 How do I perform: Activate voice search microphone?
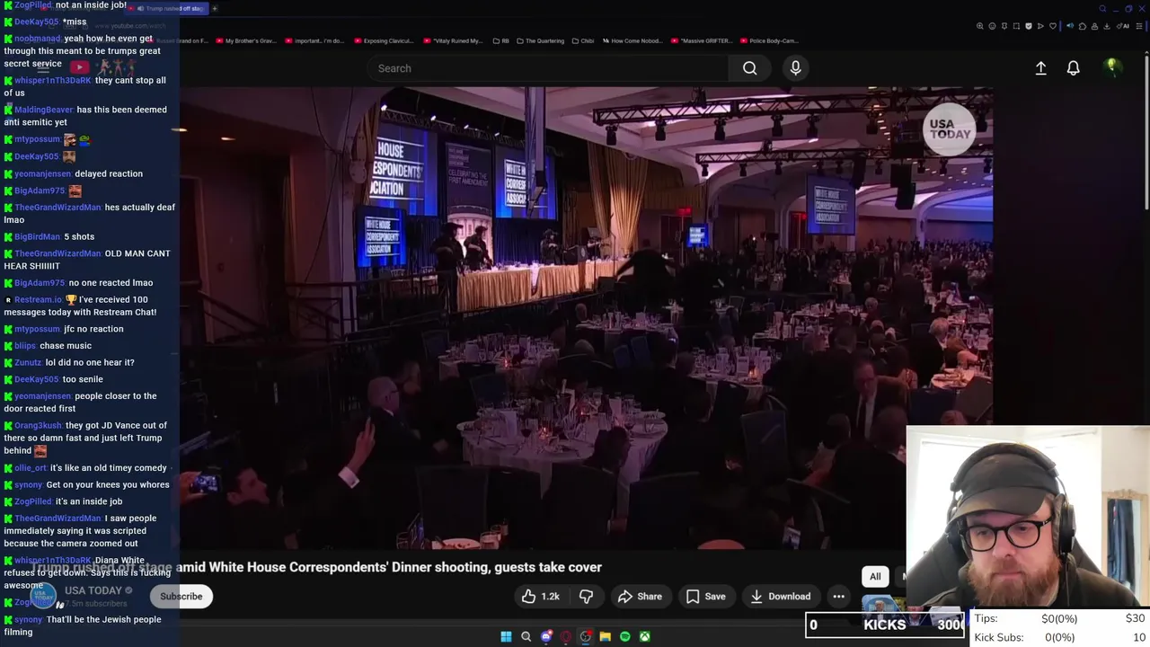click(x=795, y=68)
